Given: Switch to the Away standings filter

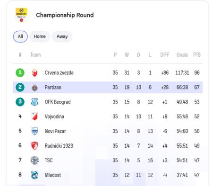Looking at the screenshot, I should (x=62, y=36).
